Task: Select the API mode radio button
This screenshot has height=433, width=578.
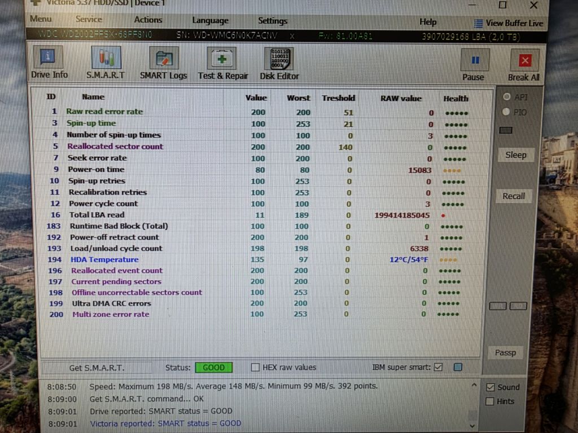Action: tap(507, 97)
